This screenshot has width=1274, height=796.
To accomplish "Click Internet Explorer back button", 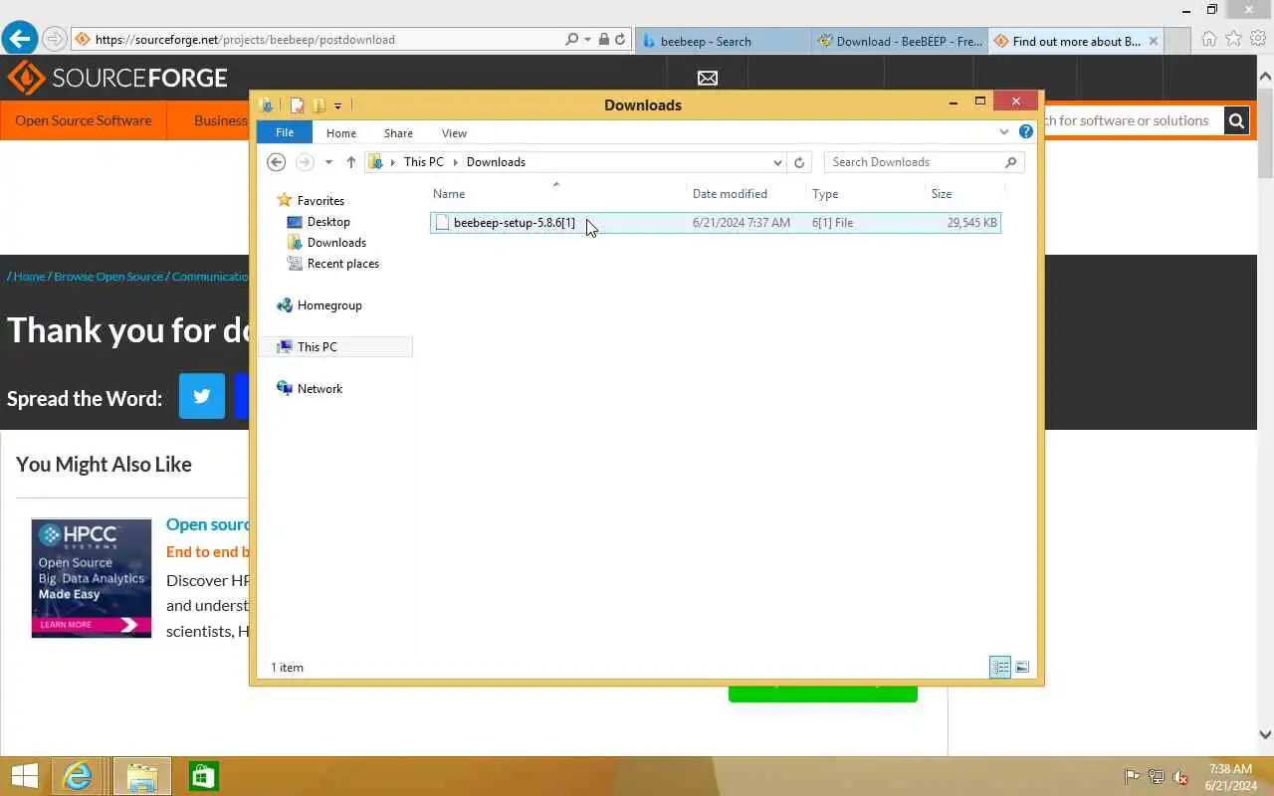I will pyautogui.click(x=19, y=39).
